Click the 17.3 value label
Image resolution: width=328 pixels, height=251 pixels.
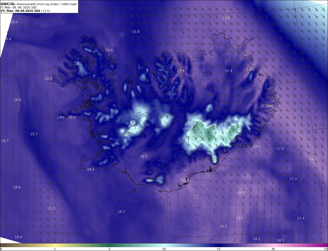coord(293,179)
